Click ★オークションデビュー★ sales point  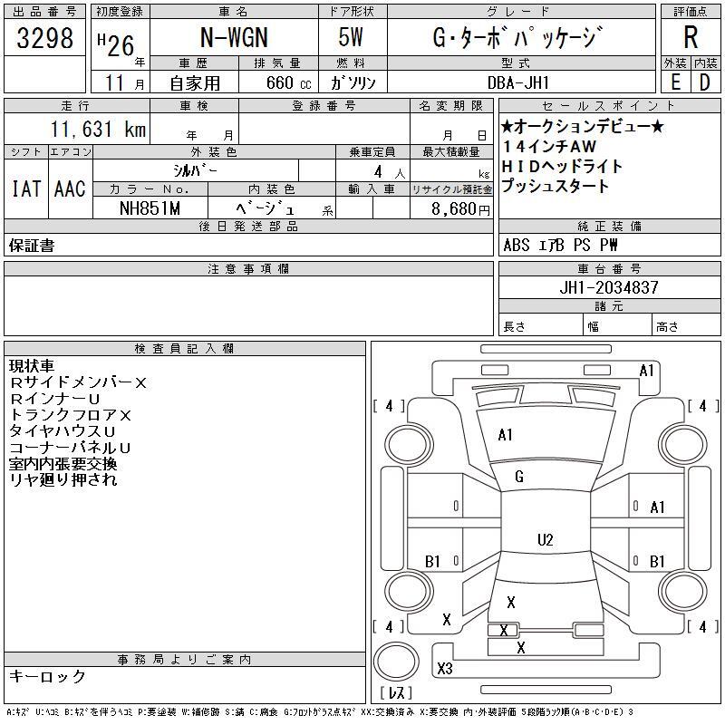[583, 126]
